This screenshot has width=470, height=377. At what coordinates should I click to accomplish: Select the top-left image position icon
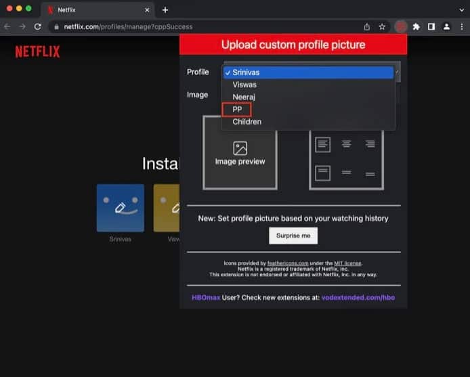pyautogui.click(x=323, y=145)
